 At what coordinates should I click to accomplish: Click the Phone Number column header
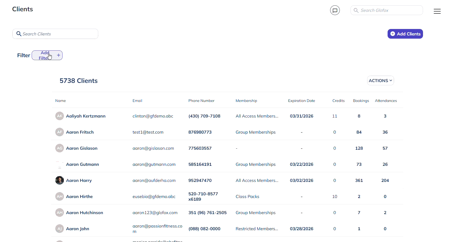point(201,101)
